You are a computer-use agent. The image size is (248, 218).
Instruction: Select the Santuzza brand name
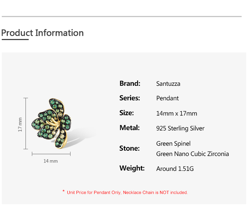tap(168, 84)
